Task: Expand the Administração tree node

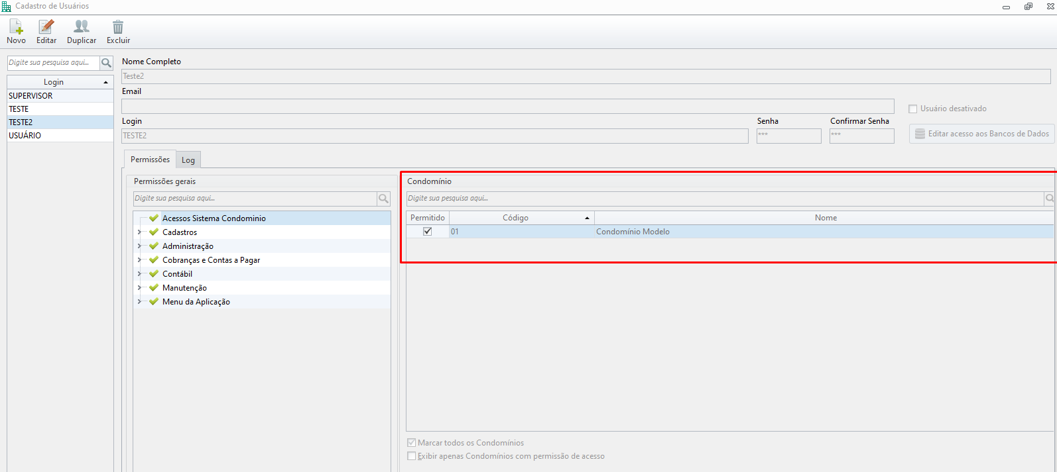Action: (x=139, y=246)
